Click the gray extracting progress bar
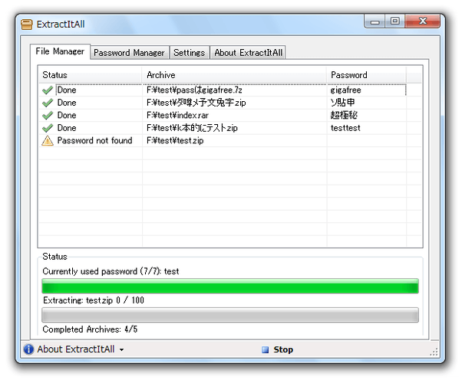Viewport: 462px width, 380px height. (230, 315)
